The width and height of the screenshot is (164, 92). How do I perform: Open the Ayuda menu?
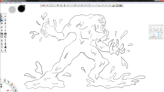click(x=20, y=3)
